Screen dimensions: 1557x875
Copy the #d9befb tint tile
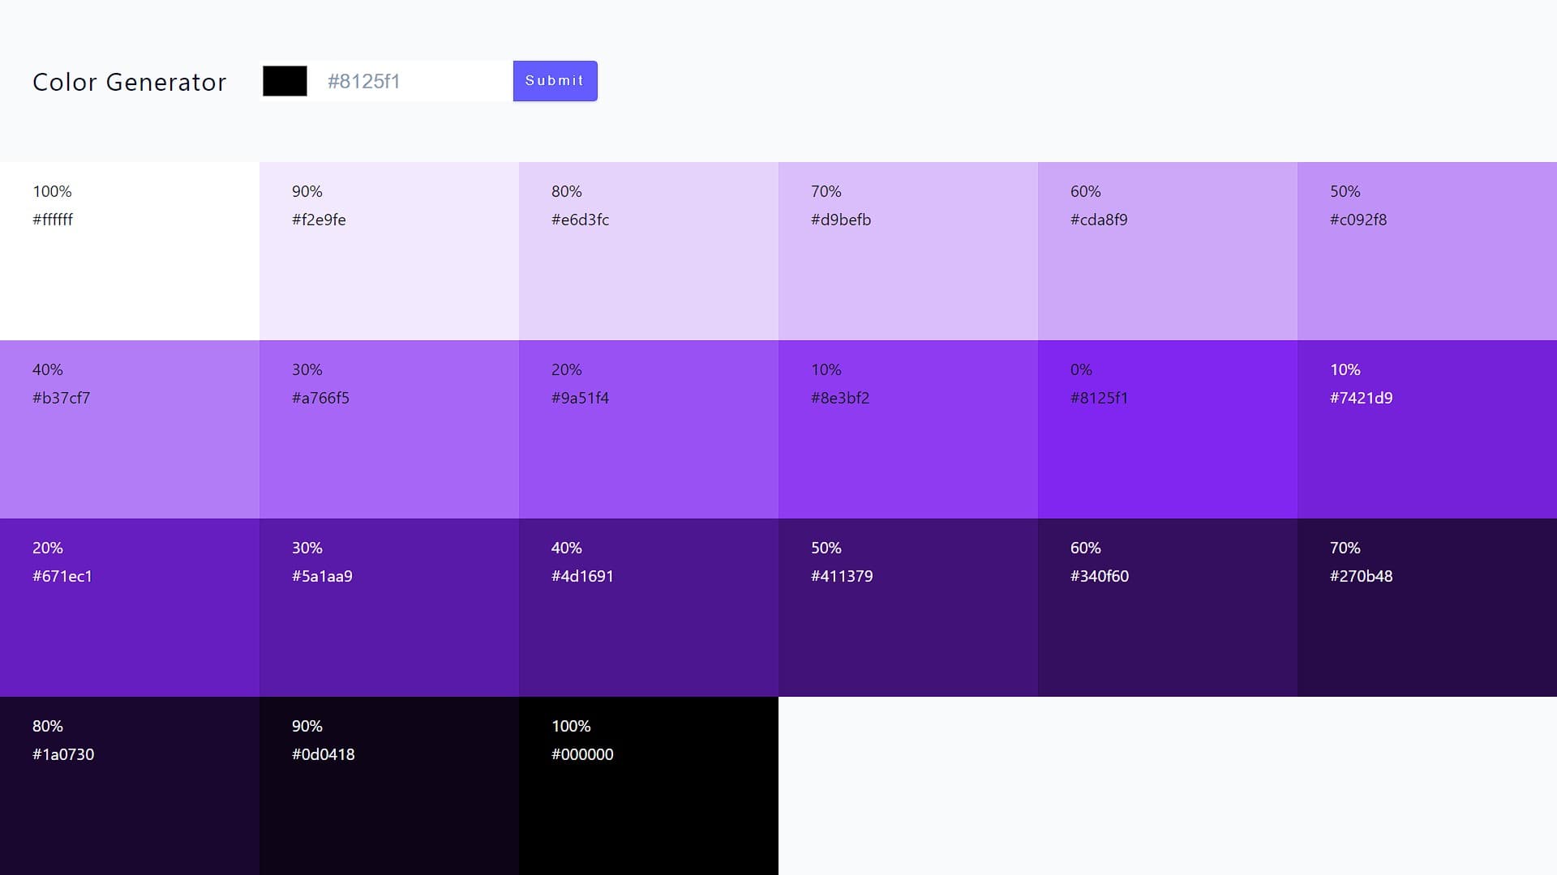tap(908, 251)
